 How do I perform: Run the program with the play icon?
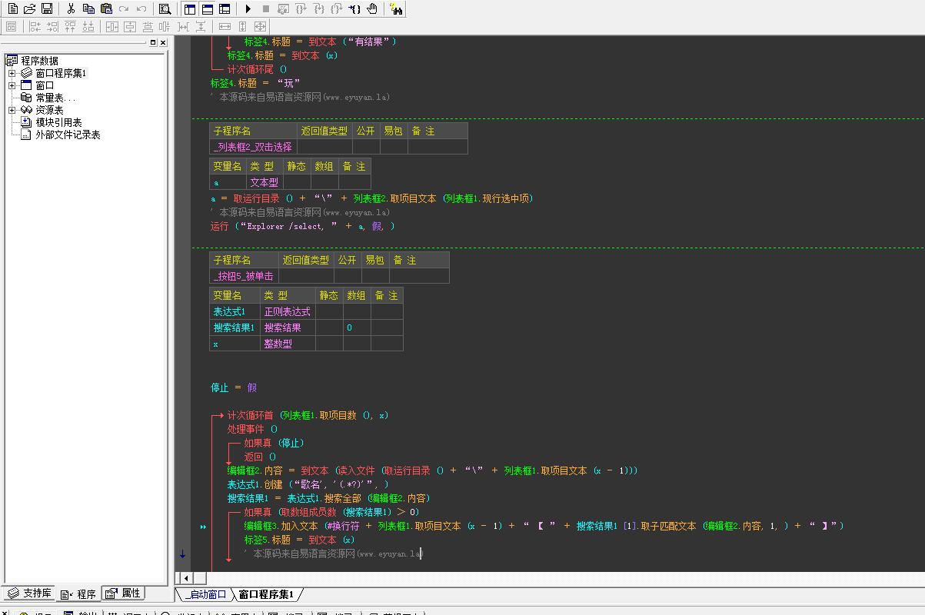[x=248, y=9]
